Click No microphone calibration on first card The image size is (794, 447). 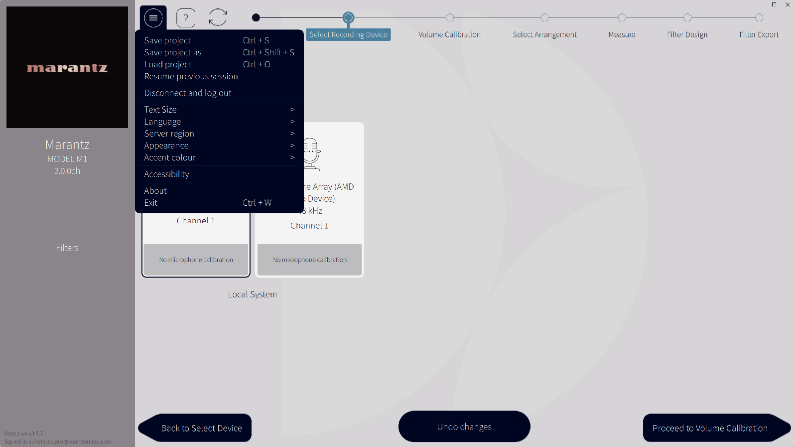[196, 260]
